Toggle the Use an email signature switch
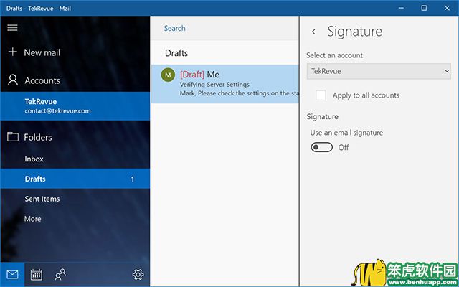The height and width of the screenshot is (287, 459). pos(322,147)
